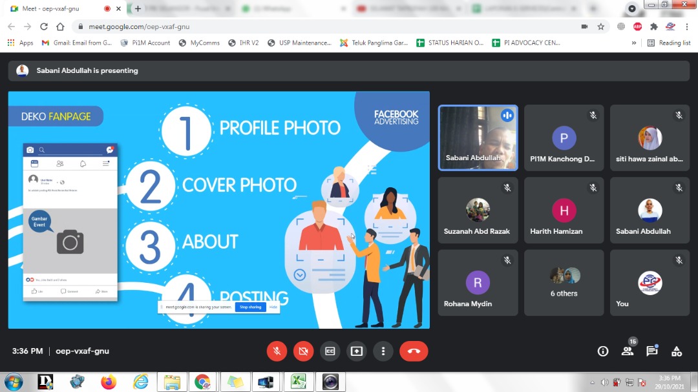Select Rohana Mydin participant tile
Image resolution: width=698 pixels, height=392 pixels.
[478, 283]
